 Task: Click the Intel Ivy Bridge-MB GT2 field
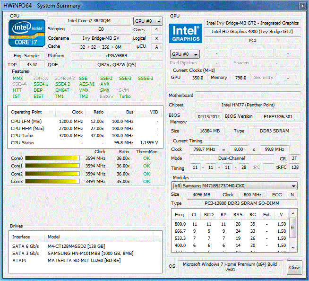pos(252,23)
